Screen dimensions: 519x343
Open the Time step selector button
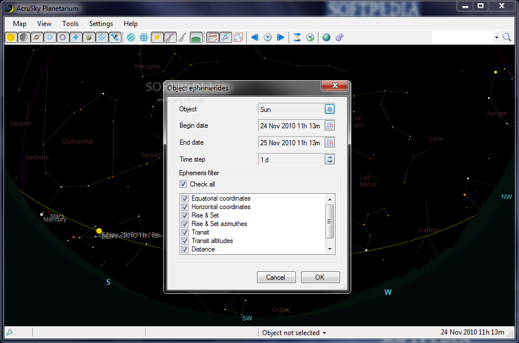coord(330,159)
